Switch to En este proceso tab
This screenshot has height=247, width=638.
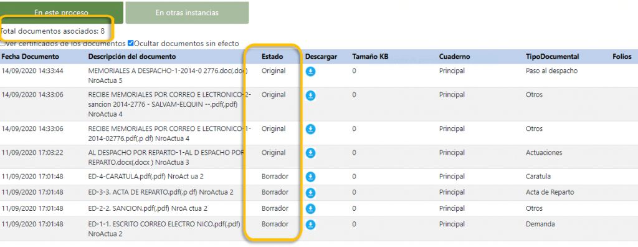click(x=62, y=12)
